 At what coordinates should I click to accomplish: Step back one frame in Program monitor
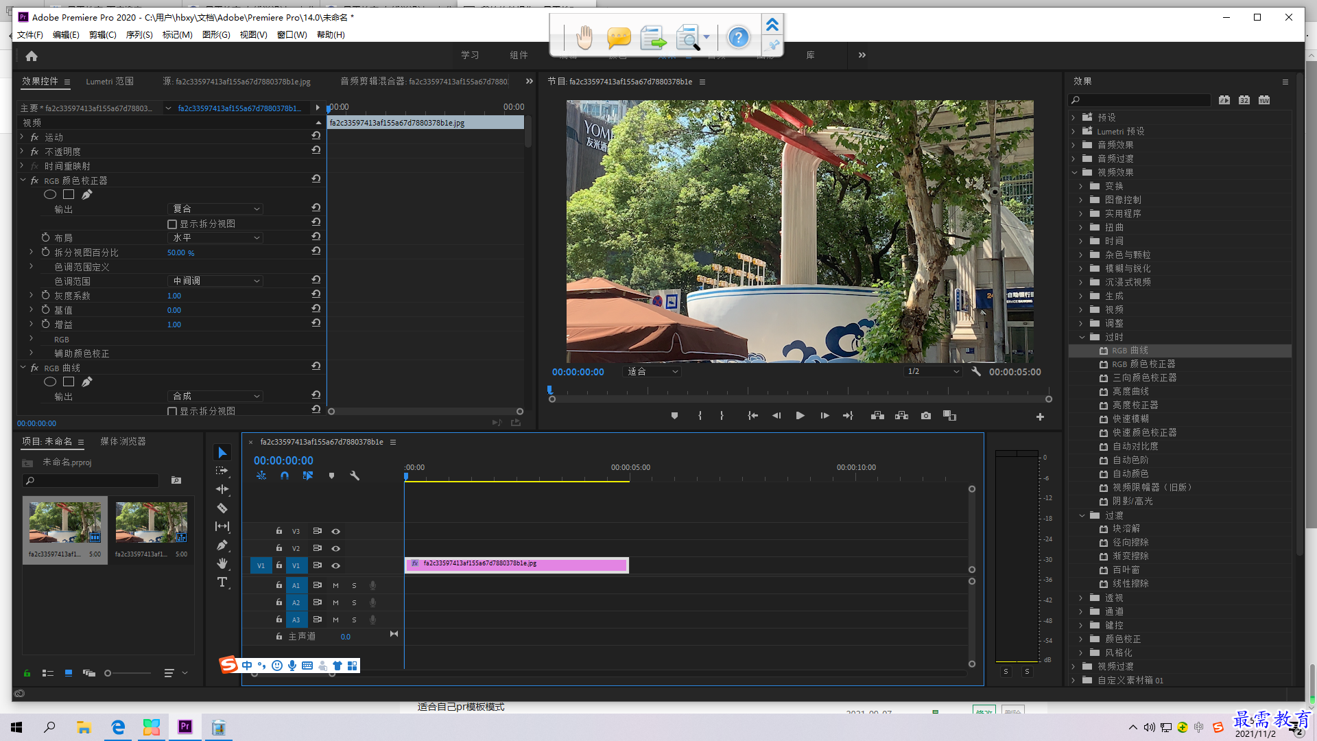pos(776,416)
